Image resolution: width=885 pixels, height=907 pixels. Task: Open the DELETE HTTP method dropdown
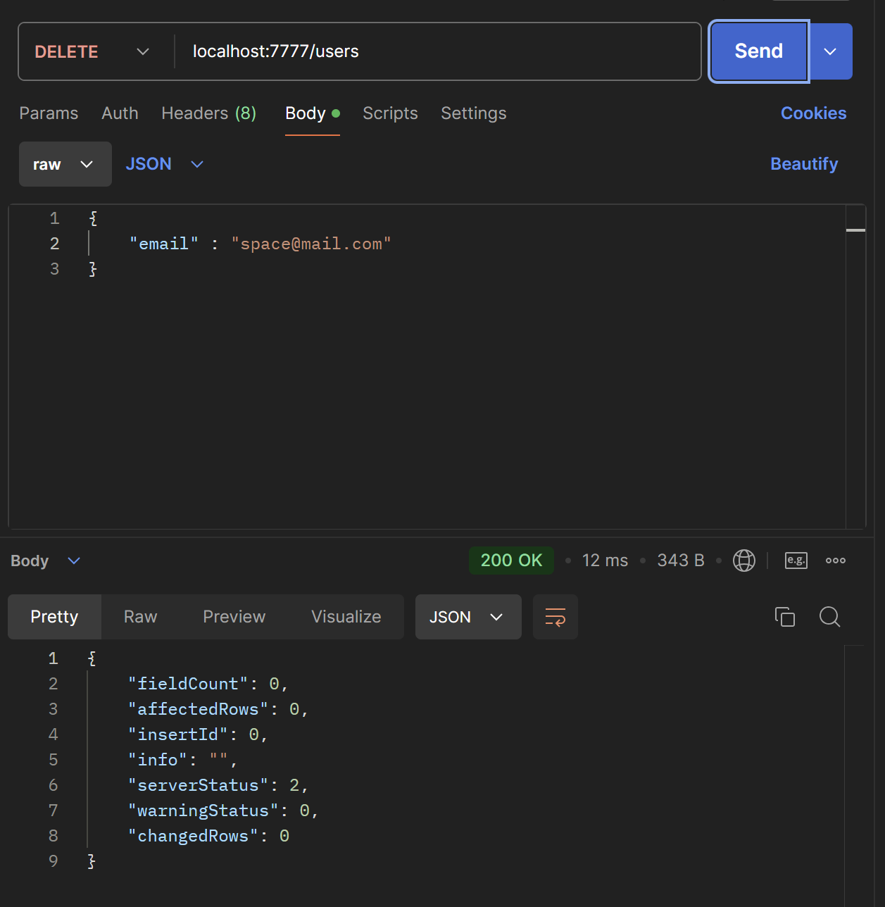(93, 51)
